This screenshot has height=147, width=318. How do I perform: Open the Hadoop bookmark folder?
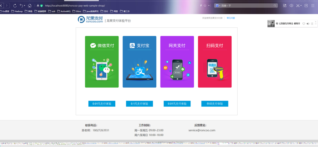click(17, 11)
